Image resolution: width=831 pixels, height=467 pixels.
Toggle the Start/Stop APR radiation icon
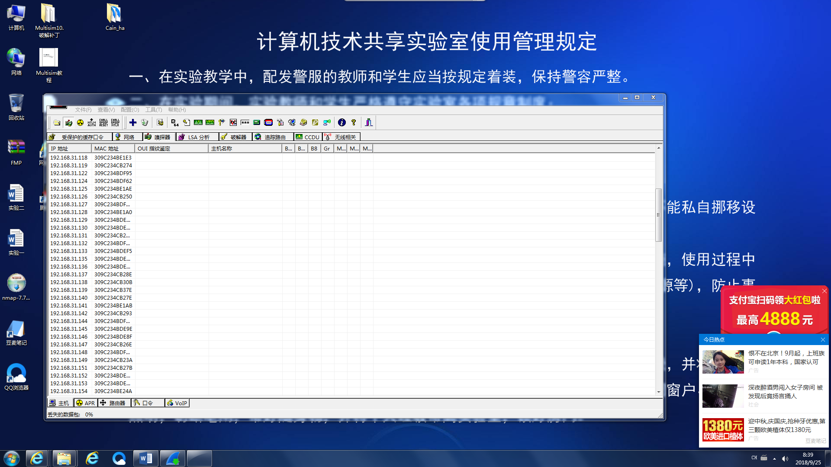tap(80, 123)
